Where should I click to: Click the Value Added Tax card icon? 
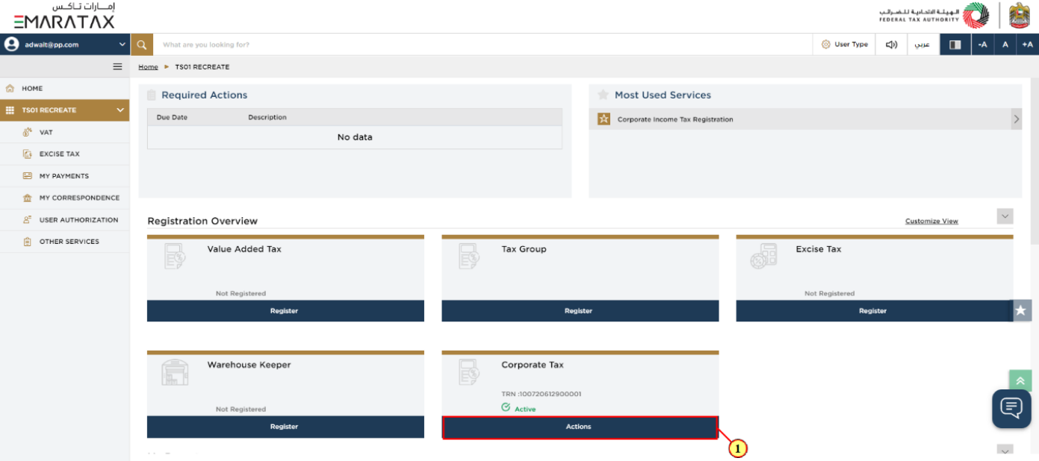tap(174, 256)
